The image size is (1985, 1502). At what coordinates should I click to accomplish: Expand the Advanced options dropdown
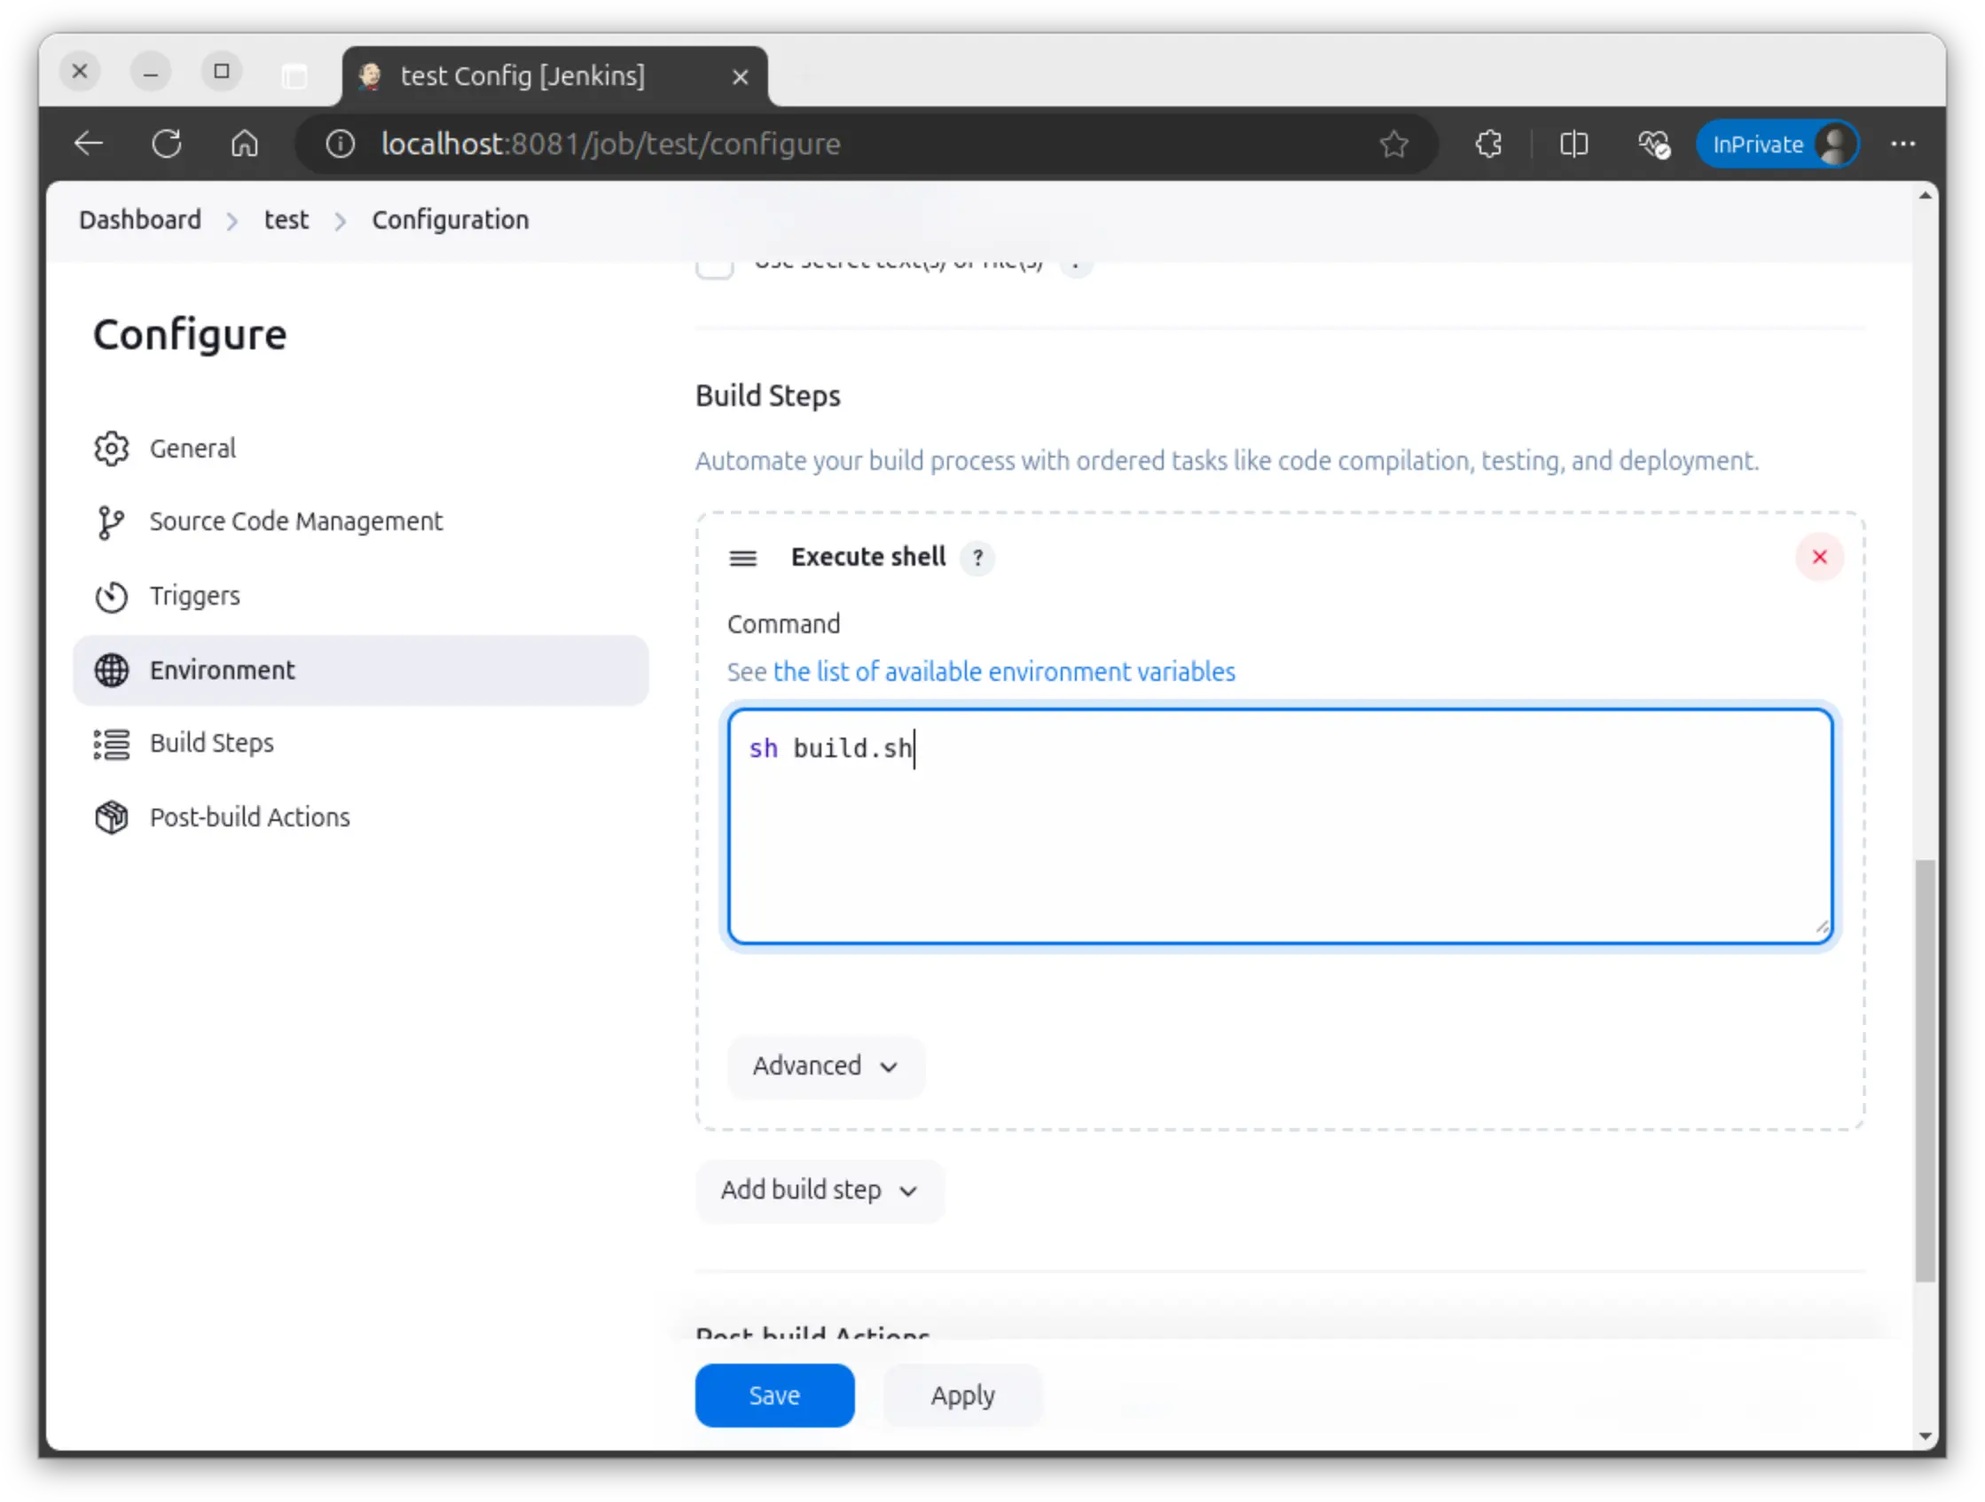(825, 1066)
